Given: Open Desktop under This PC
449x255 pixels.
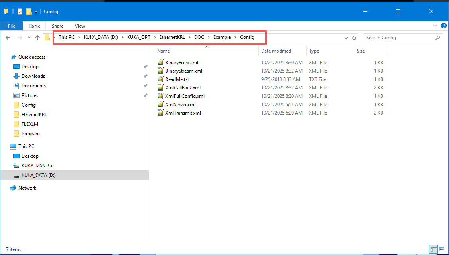Looking at the screenshot, I should (30, 156).
